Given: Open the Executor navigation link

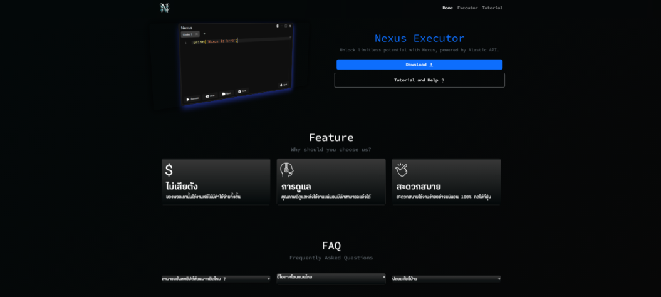Looking at the screenshot, I should point(467,8).
